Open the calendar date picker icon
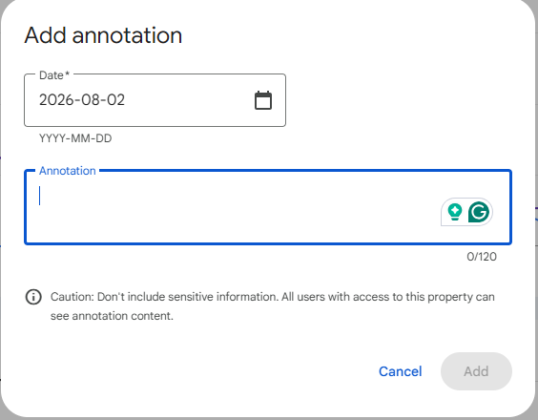The width and height of the screenshot is (538, 420). [x=263, y=100]
